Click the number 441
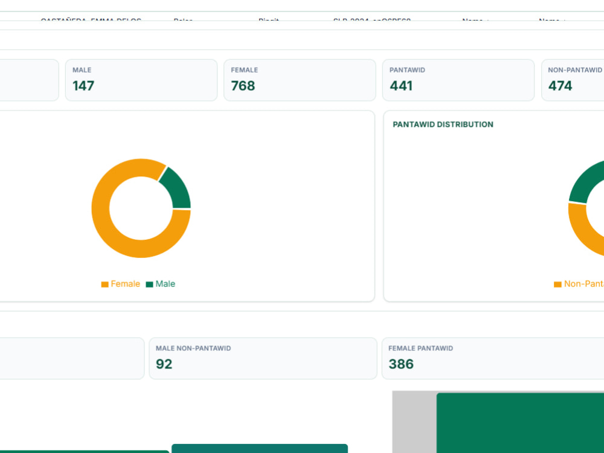The height and width of the screenshot is (453, 604). click(x=401, y=86)
